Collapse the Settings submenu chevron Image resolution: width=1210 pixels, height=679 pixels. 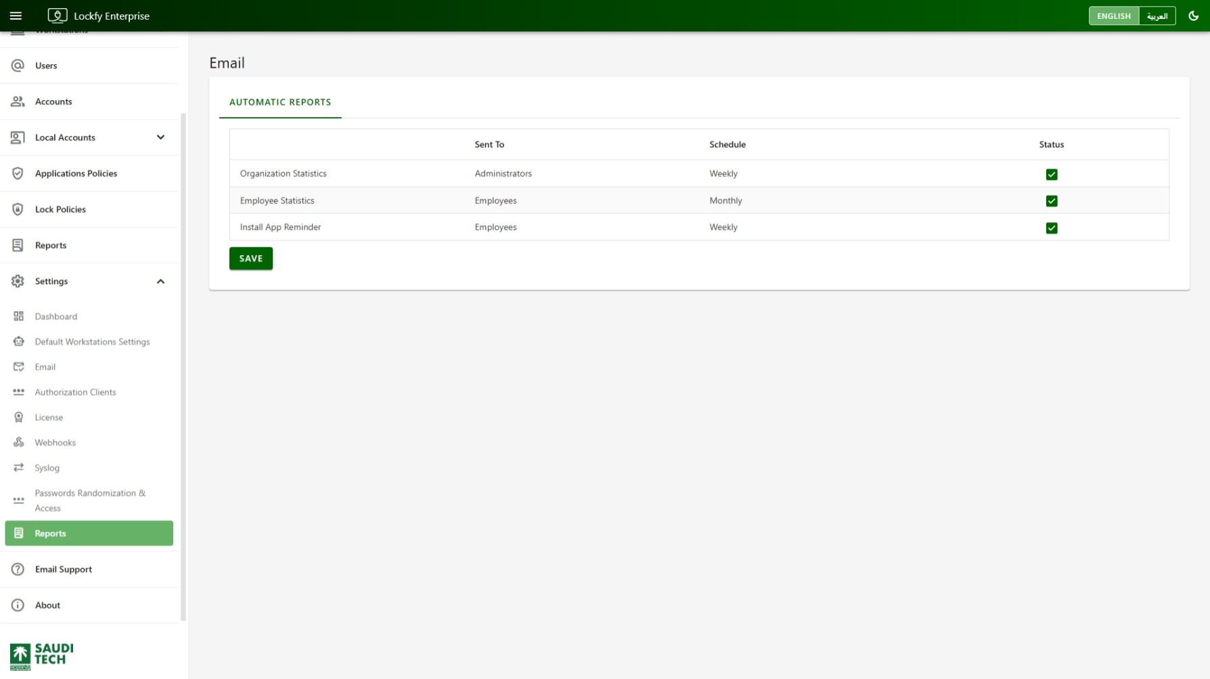pyautogui.click(x=161, y=281)
